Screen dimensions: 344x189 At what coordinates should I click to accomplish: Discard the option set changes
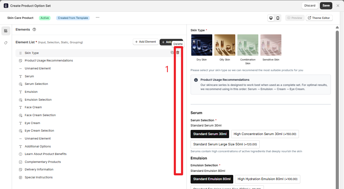[310, 5]
